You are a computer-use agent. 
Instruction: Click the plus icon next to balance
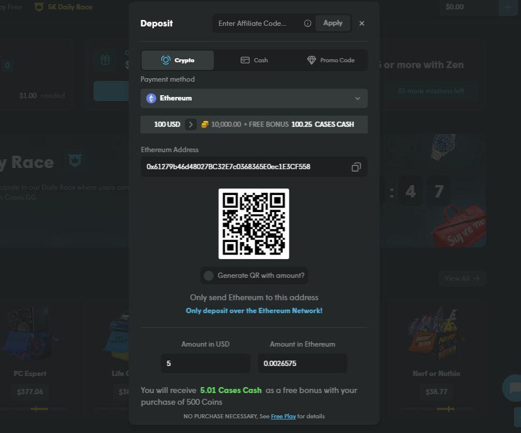507,7
